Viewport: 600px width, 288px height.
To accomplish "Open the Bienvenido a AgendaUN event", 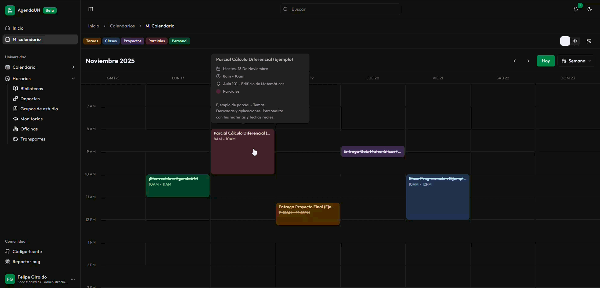I will (178, 186).
